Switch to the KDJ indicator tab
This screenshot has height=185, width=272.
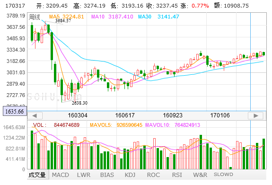click(130, 175)
